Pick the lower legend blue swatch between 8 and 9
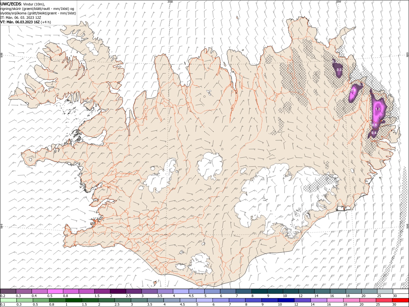The width and height of the screenshot is (409, 307). pyautogui.click(x=253, y=300)
